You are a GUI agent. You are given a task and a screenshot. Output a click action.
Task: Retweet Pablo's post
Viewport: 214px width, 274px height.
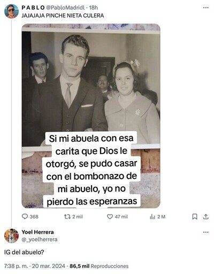click(x=67, y=217)
